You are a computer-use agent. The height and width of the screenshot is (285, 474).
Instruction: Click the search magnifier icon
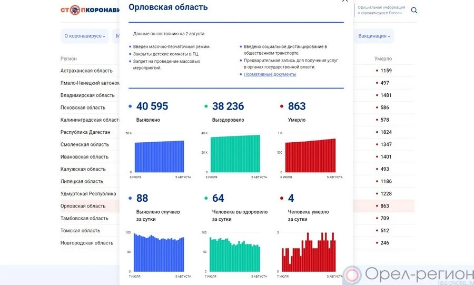click(x=414, y=10)
